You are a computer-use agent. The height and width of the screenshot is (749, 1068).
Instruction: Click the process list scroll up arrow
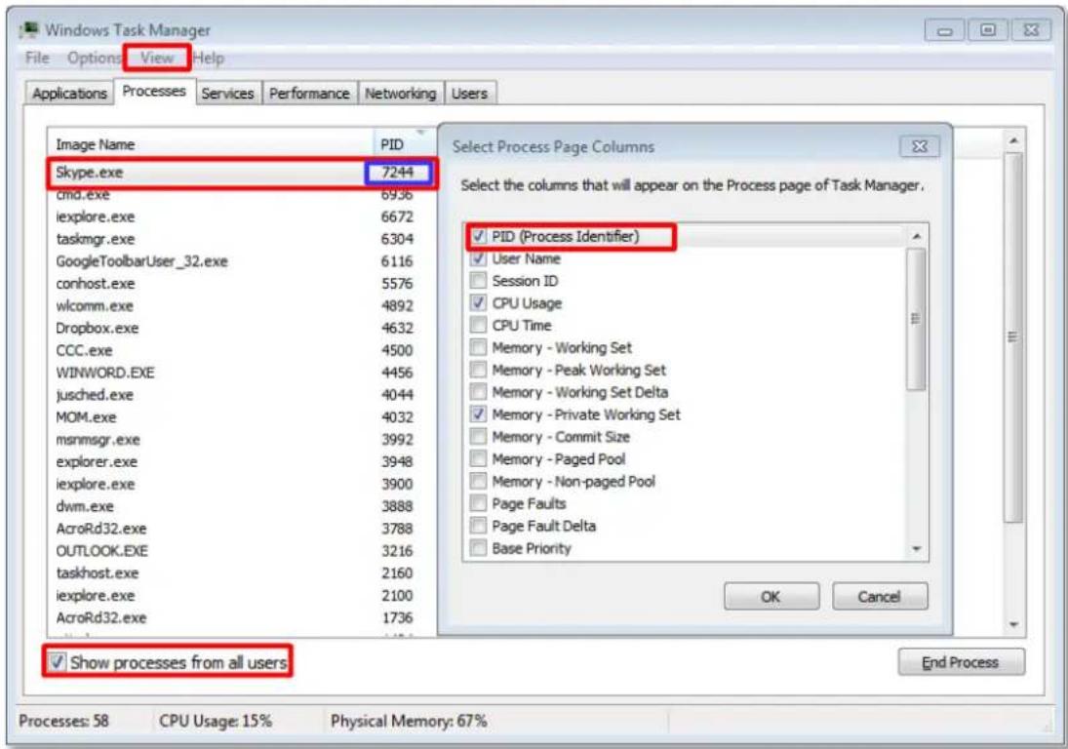tap(1014, 141)
